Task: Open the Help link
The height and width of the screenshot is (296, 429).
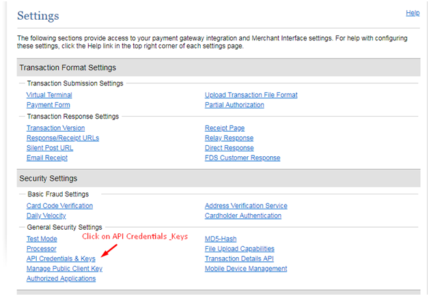Action: tap(413, 13)
